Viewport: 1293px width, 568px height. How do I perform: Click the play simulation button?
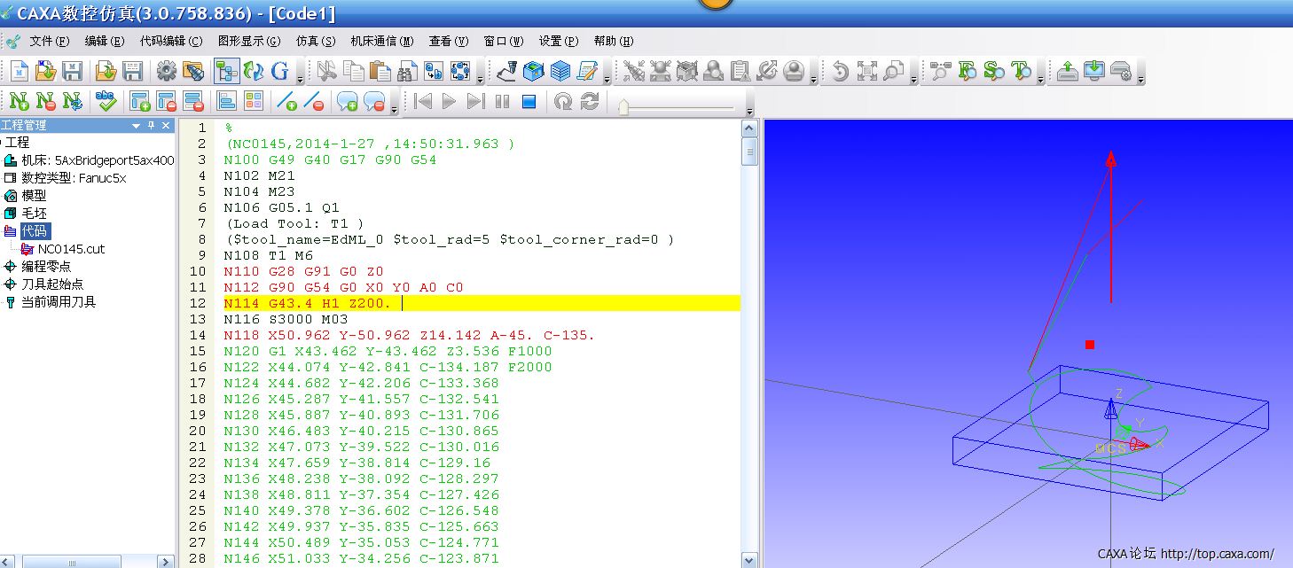[x=449, y=101]
